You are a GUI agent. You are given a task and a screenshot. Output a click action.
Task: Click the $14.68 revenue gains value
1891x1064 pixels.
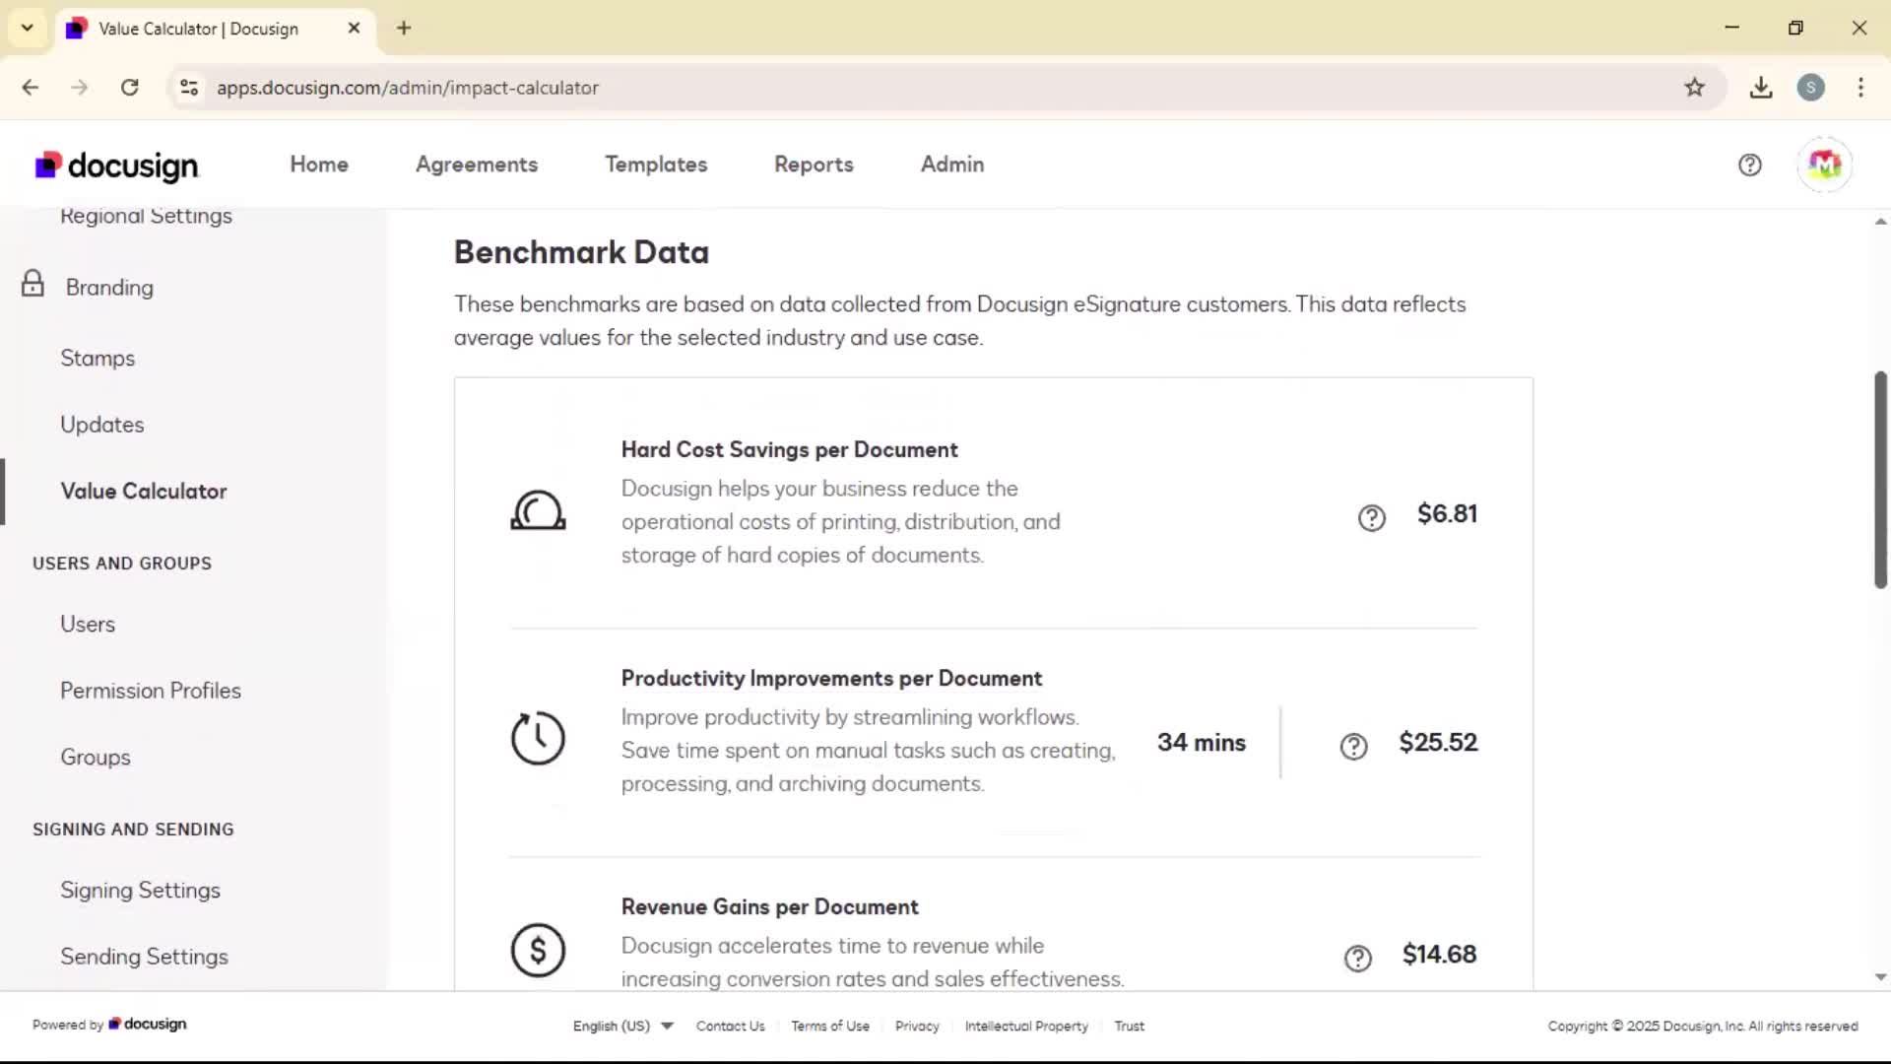tap(1439, 955)
